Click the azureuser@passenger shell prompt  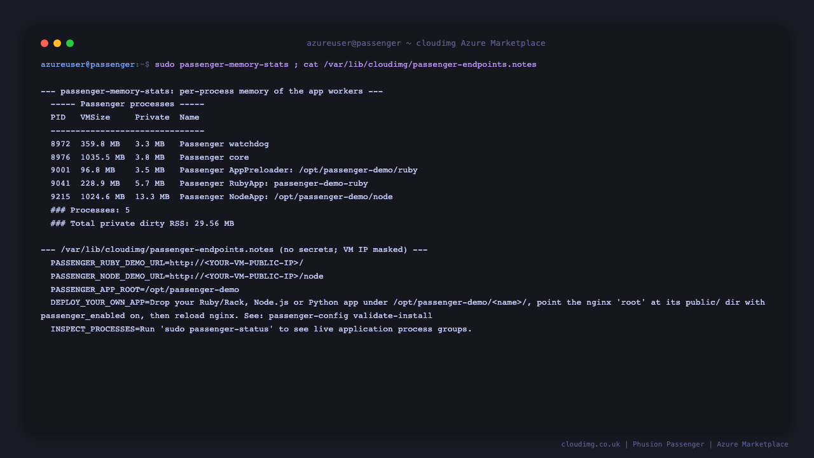coord(95,64)
